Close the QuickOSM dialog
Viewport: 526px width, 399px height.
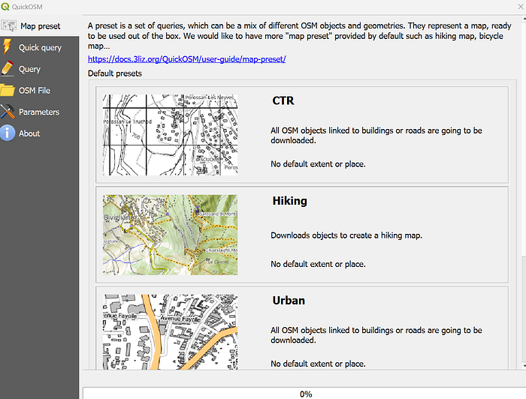click(520, 6)
